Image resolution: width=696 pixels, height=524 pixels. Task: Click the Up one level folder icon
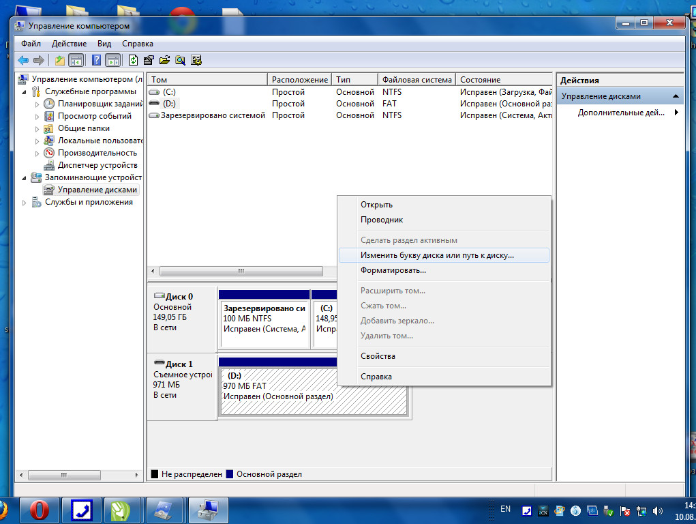click(x=60, y=60)
